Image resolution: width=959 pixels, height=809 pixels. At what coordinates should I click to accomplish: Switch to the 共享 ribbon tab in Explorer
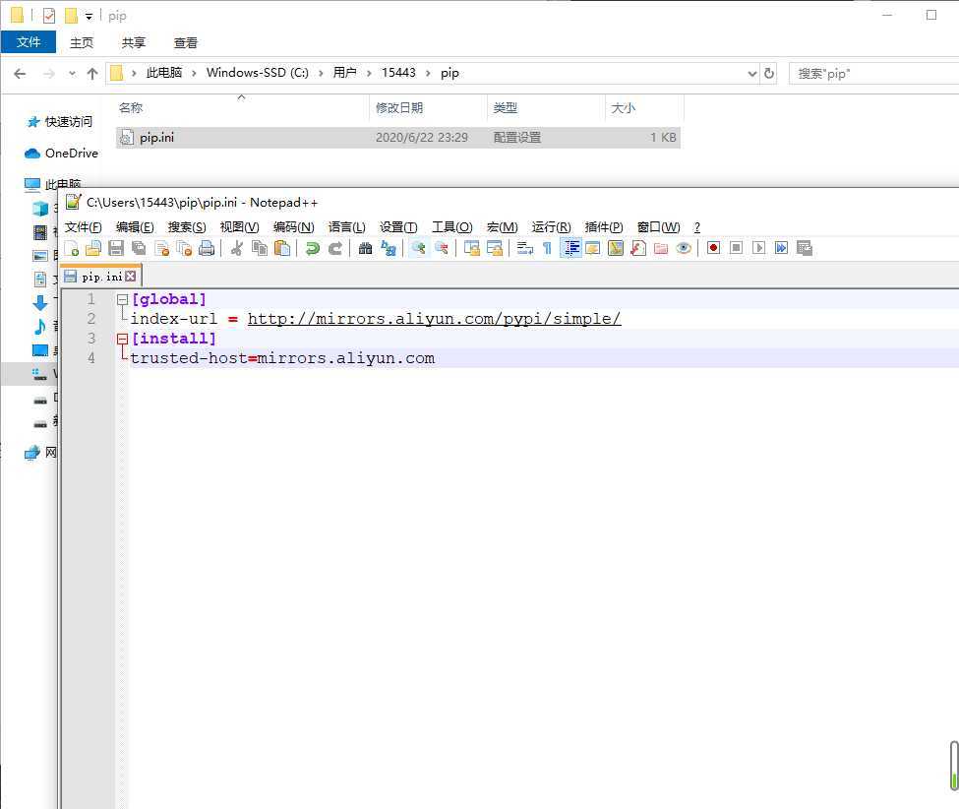click(x=134, y=42)
